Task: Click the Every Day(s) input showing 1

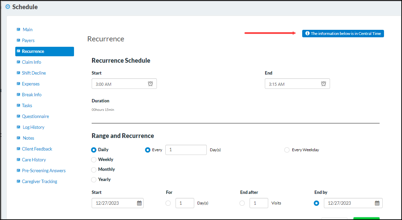Action: [x=186, y=149]
